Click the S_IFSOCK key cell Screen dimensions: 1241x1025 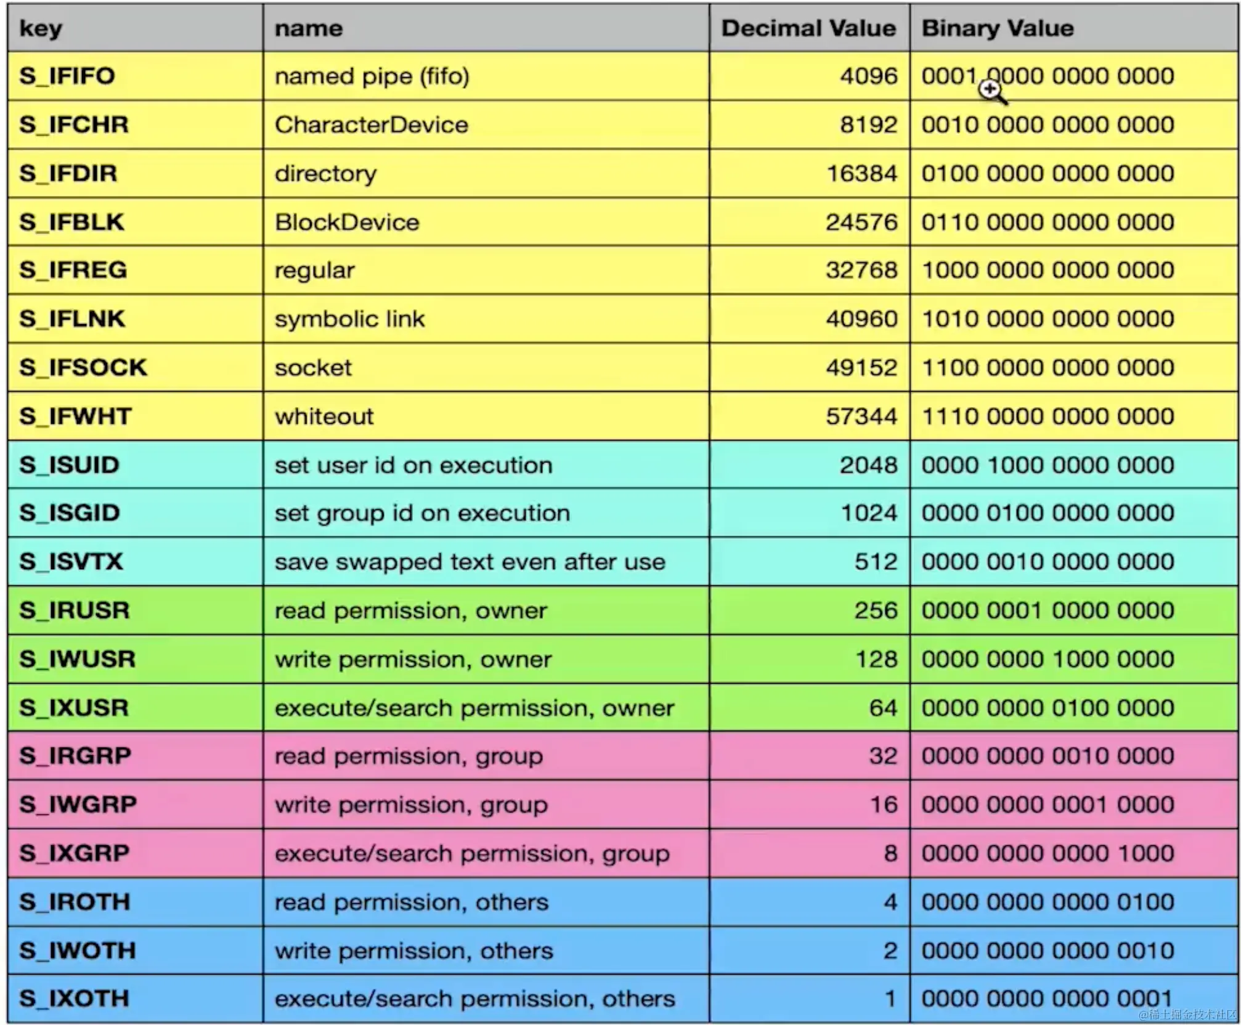click(x=83, y=368)
